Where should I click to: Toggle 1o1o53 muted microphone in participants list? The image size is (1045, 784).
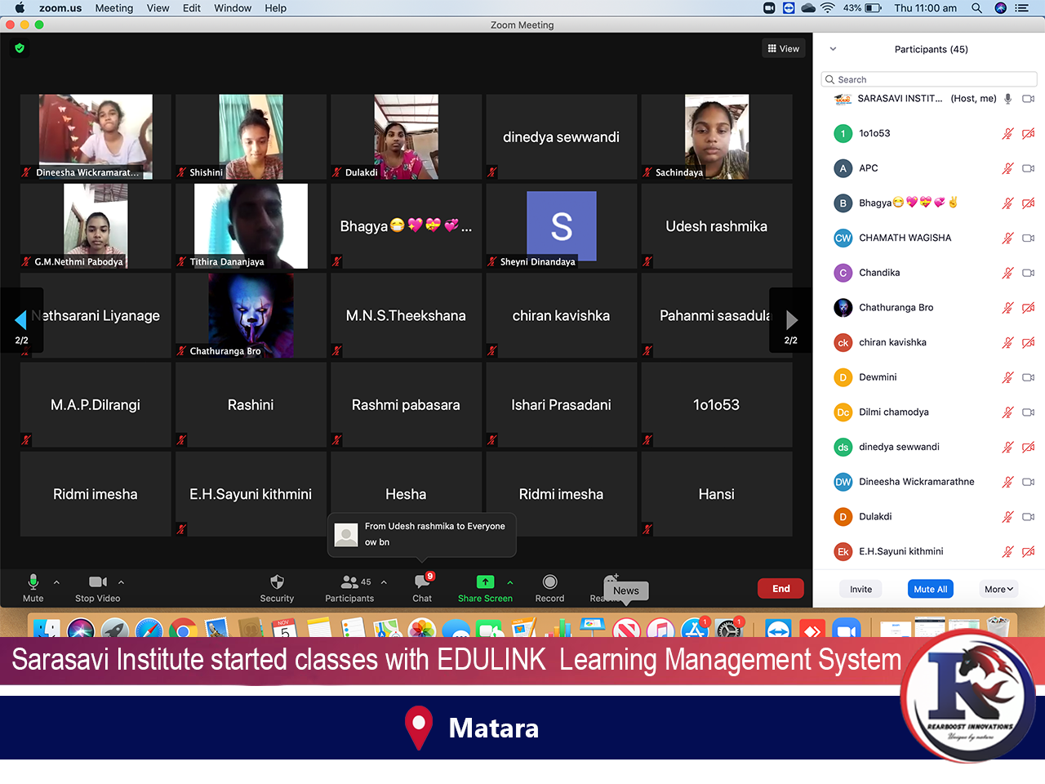[1008, 134]
